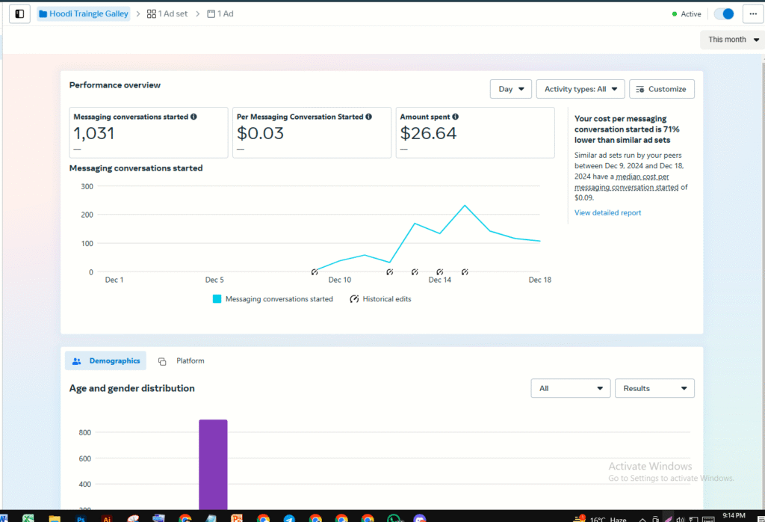765x522 pixels.
Task: Click the View detailed report link
Action: [607, 212]
